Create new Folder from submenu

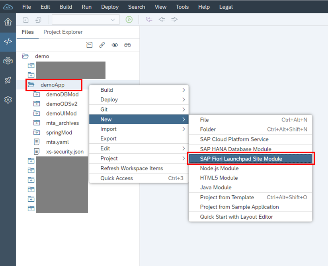[250, 129]
